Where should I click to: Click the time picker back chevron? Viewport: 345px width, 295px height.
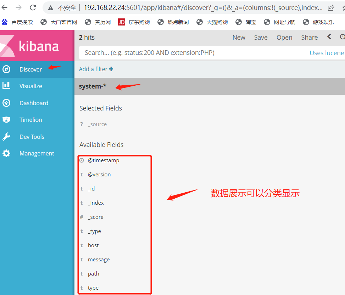point(329,37)
